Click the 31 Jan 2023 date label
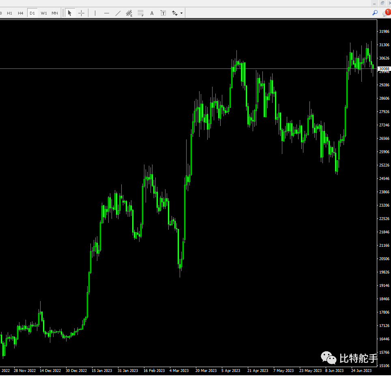The image size is (391, 376). tap(128, 370)
